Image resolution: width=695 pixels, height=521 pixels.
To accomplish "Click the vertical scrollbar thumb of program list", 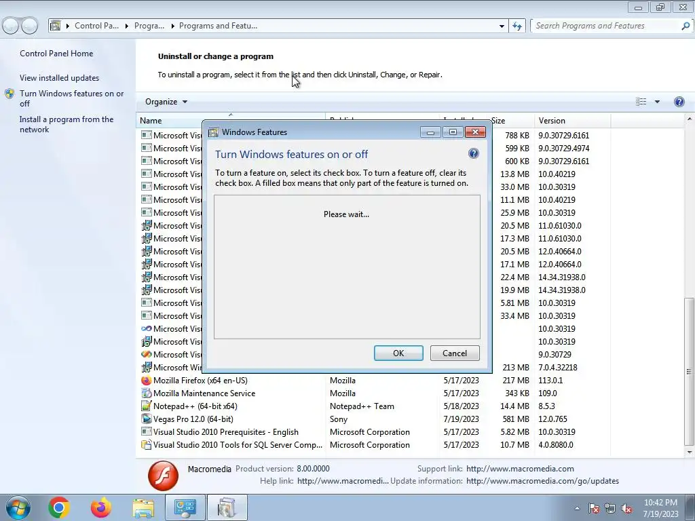I will [x=690, y=371].
